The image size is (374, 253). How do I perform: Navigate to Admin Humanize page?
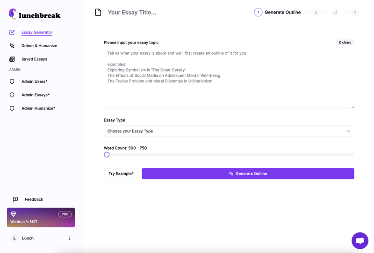tap(38, 108)
